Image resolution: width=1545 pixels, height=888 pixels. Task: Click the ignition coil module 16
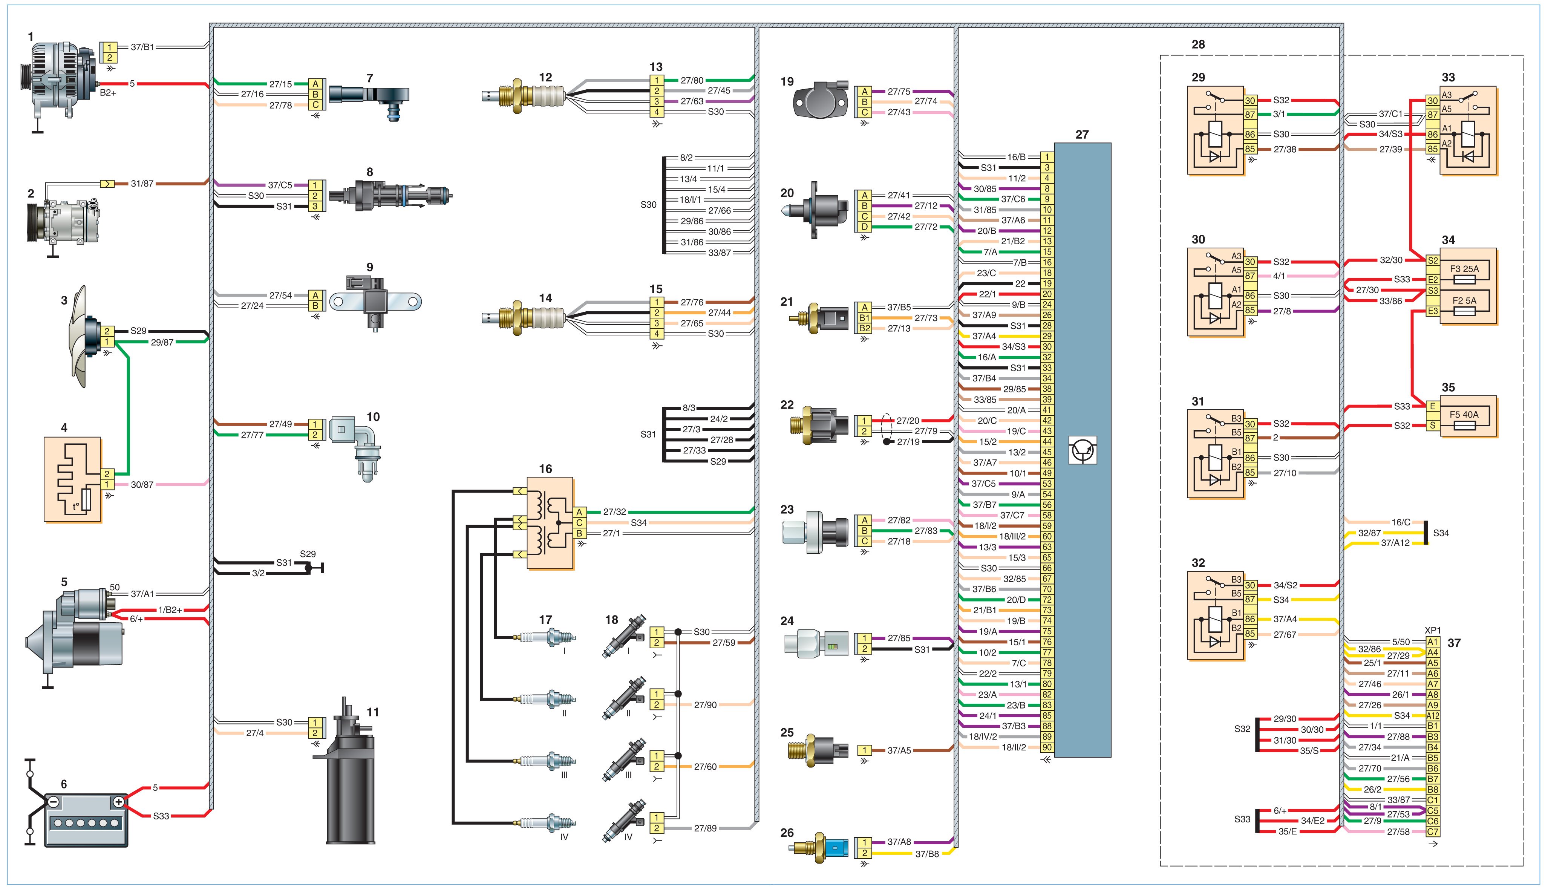[x=550, y=523]
